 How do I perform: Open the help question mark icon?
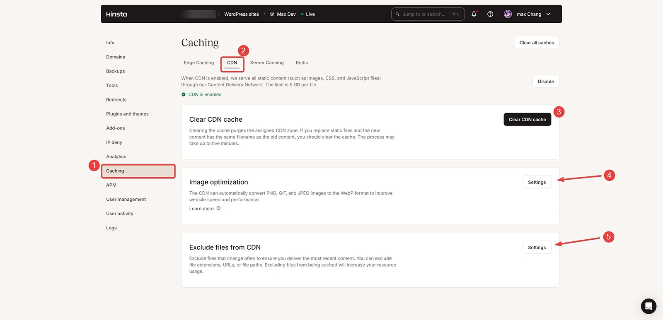[490, 14]
